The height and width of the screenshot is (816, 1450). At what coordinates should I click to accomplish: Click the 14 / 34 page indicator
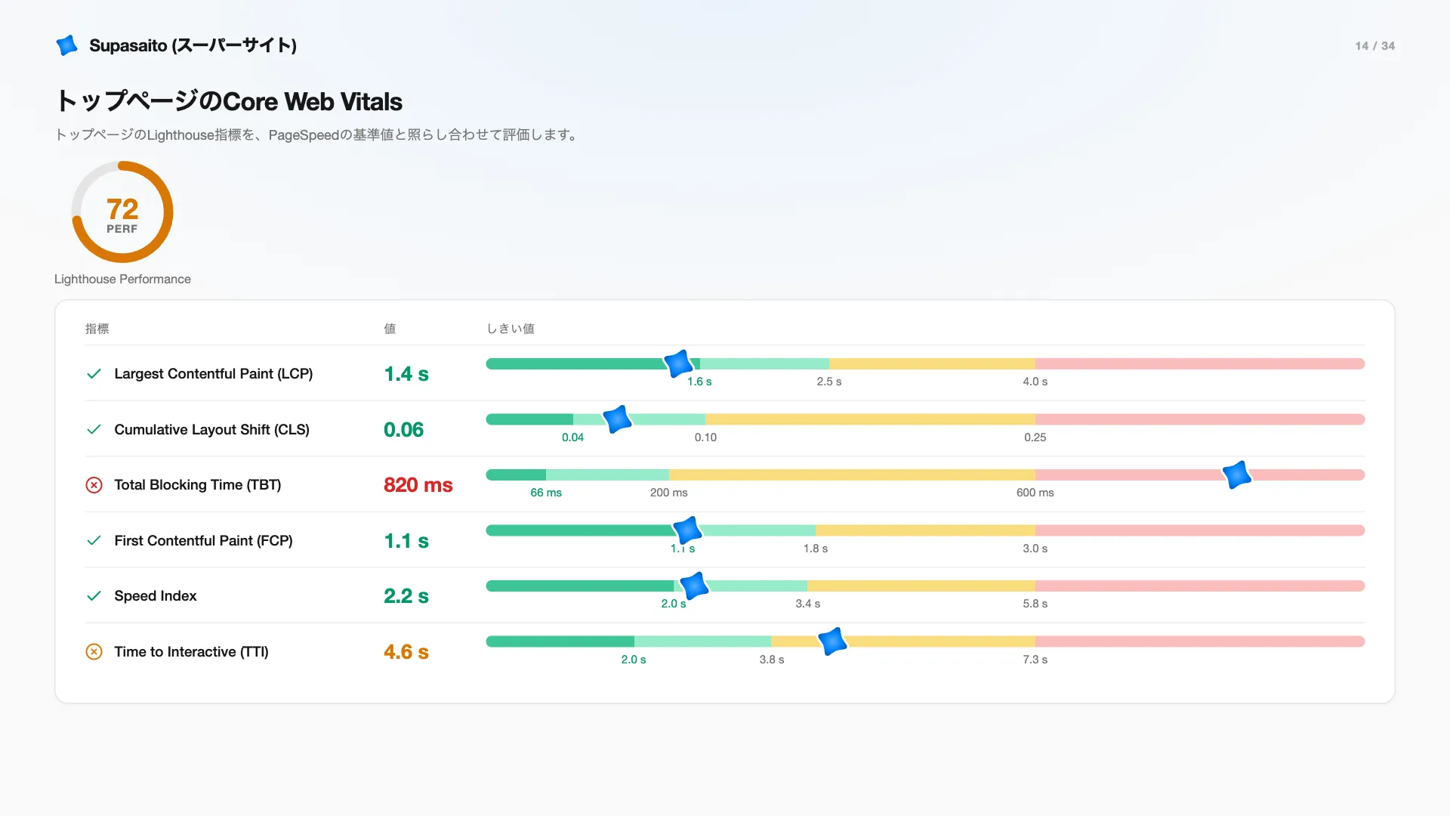pyautogui.click(x=1375, y=46)
